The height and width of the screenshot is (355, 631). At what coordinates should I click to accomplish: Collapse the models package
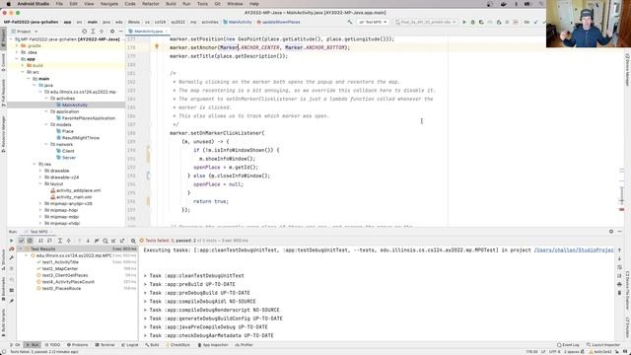click(x=46, y=125)
